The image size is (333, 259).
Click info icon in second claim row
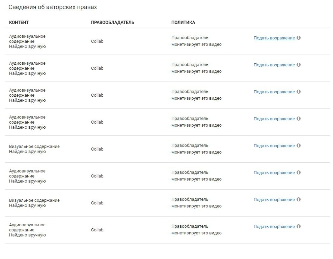pos(298,65)
